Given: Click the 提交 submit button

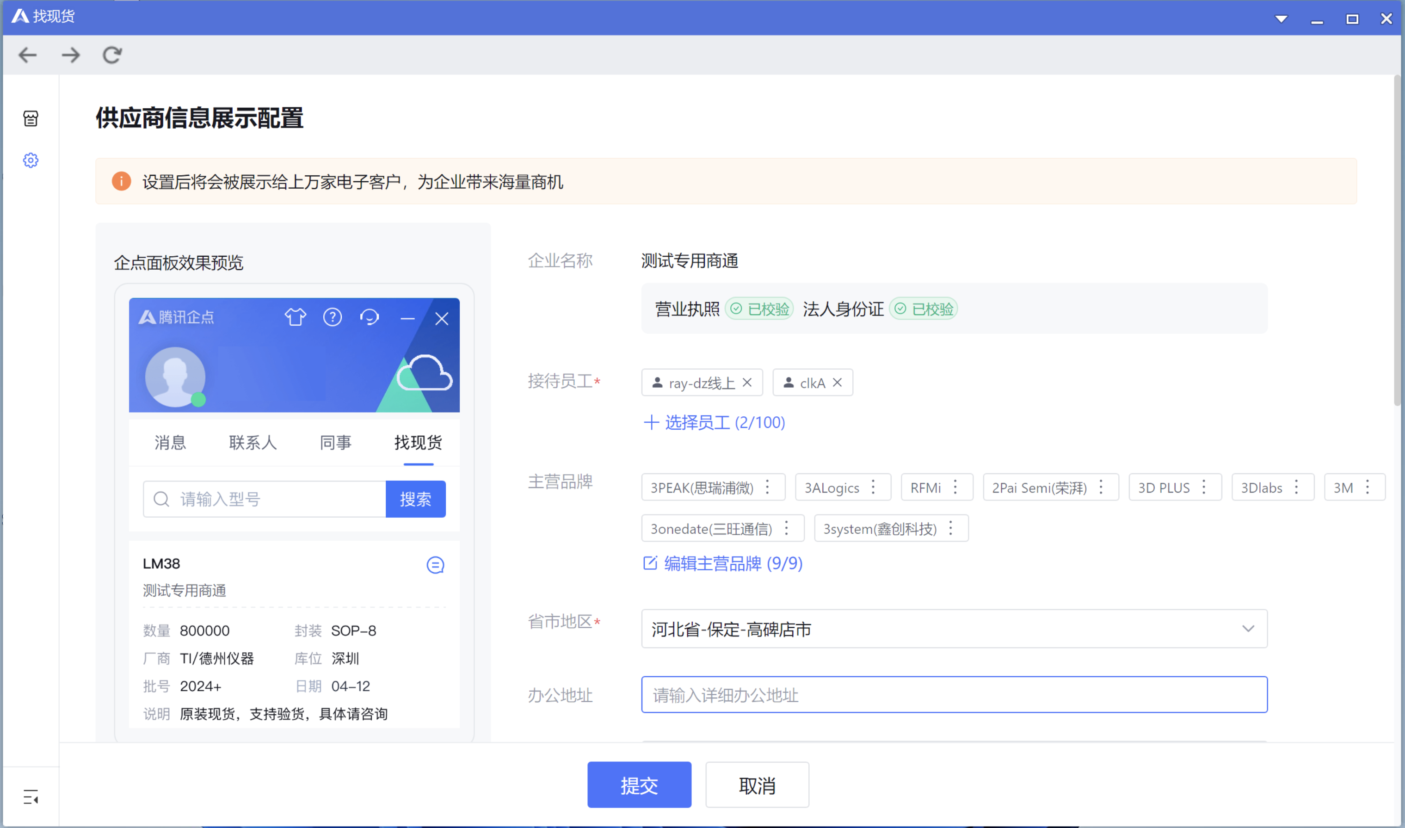Looking at the screenshot, I should click(639, 785).
